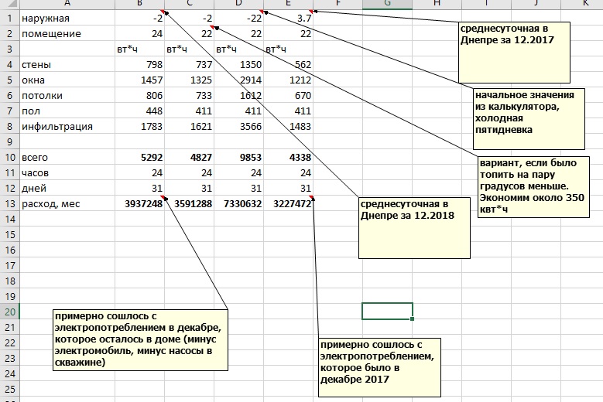The width and height of the screenshot is (603, 402).
Task: Click the 'стены' label cell
Action: pos(67,64)
